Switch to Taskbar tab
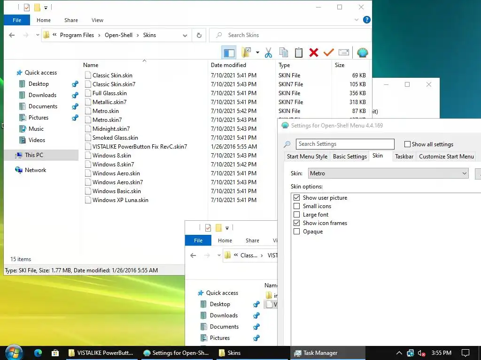The image size is (481, 360). click(404, 157)
